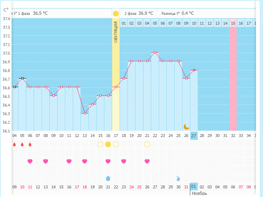Click the pink heart above October 13
Screen dimensions: 263x197
(x=46, y=161)
